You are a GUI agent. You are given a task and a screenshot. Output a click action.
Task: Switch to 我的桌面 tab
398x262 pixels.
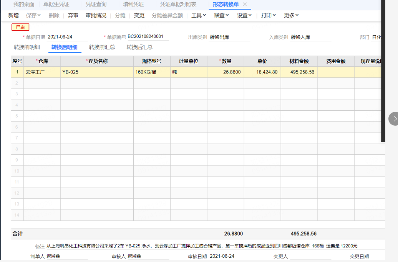coord(23,4)
